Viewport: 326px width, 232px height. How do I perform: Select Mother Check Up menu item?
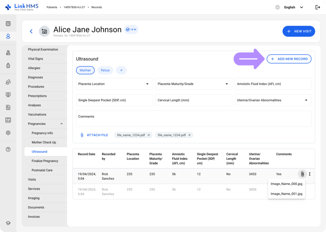pos(44,142)
